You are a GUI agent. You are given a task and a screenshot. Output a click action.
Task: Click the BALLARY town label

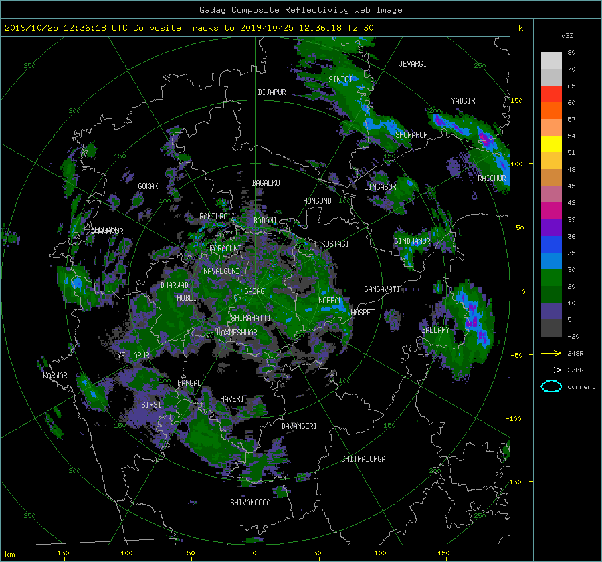tap(435, 330)
